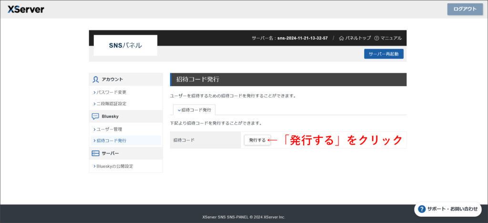Click the アカウント person icon
This screenshot has width=488, height=223.
(95, 79)
